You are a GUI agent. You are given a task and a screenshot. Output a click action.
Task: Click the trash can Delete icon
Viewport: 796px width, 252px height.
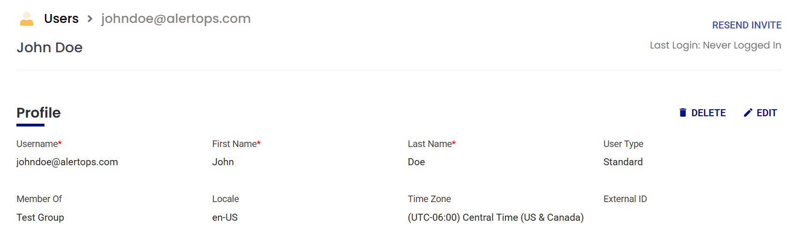pos(683,113)
